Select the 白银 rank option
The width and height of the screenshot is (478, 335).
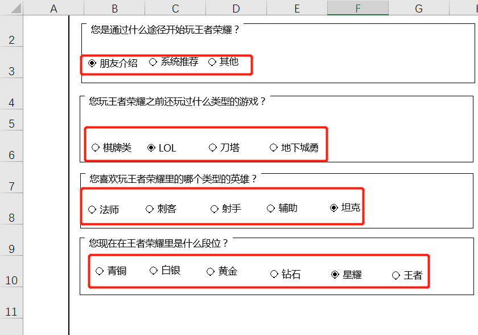[x=153, y=270]
